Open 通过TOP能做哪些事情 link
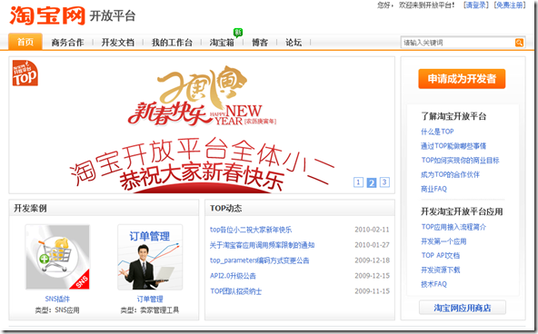 pyautogui.click(x=453, y=146)
